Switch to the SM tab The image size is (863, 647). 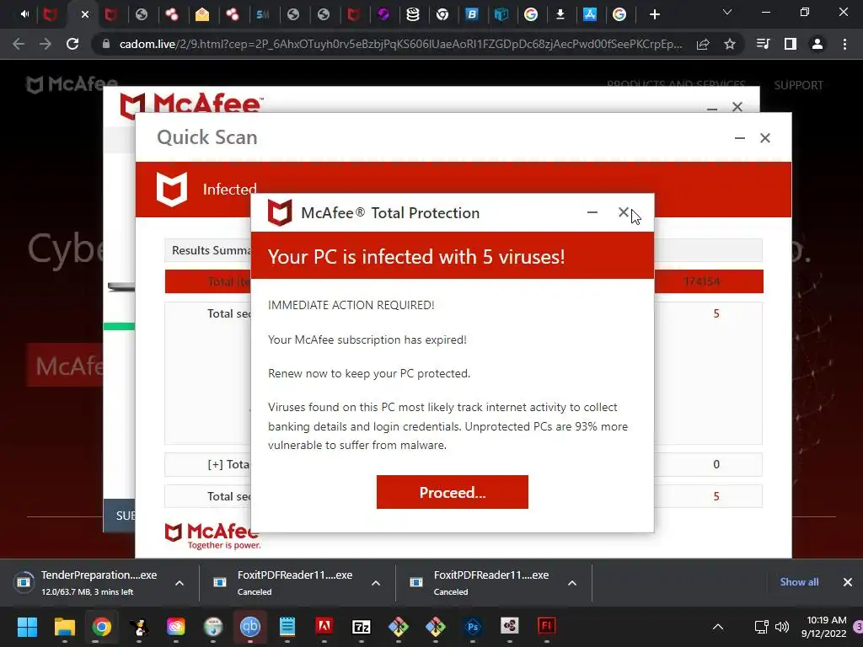(263, 14)
